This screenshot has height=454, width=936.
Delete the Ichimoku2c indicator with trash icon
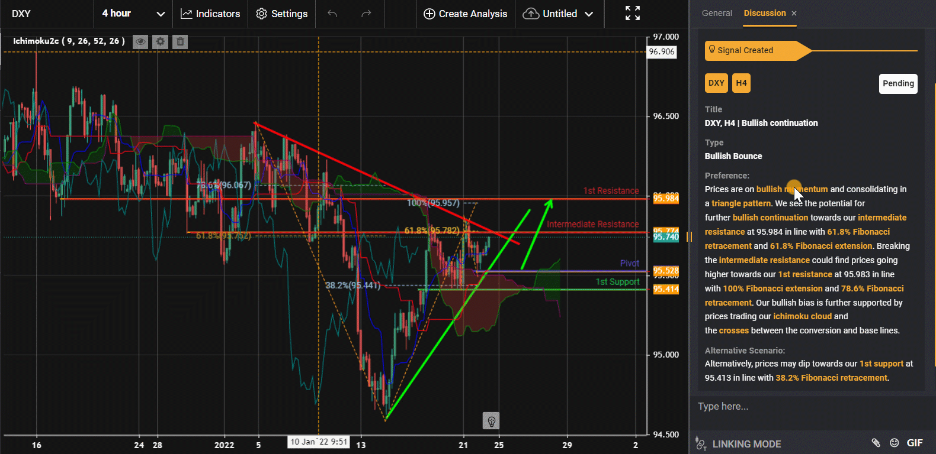(x=181, y=41)
